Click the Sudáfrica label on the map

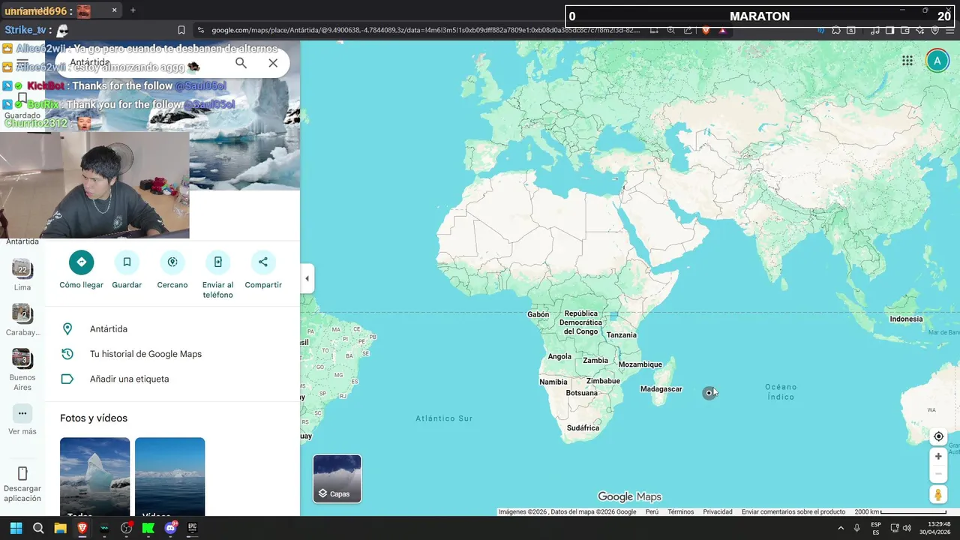click(583, 428)
